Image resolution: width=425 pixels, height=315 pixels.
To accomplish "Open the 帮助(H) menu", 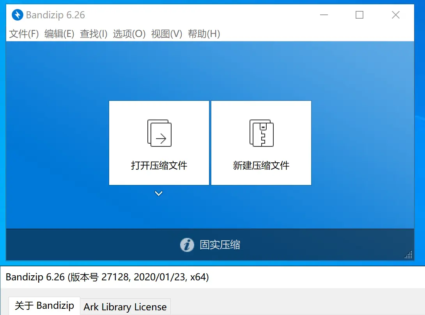I will tap(204, 34).
